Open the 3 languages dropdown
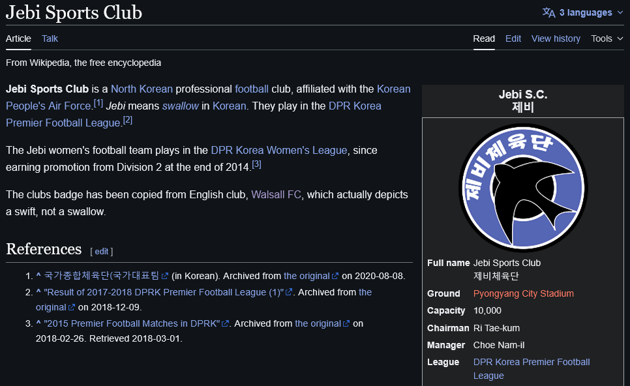 tap(582, 12)
